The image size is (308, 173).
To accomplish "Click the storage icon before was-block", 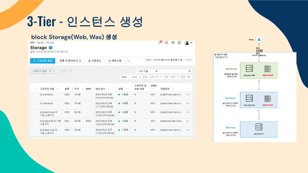I will [x=41, y=94].
